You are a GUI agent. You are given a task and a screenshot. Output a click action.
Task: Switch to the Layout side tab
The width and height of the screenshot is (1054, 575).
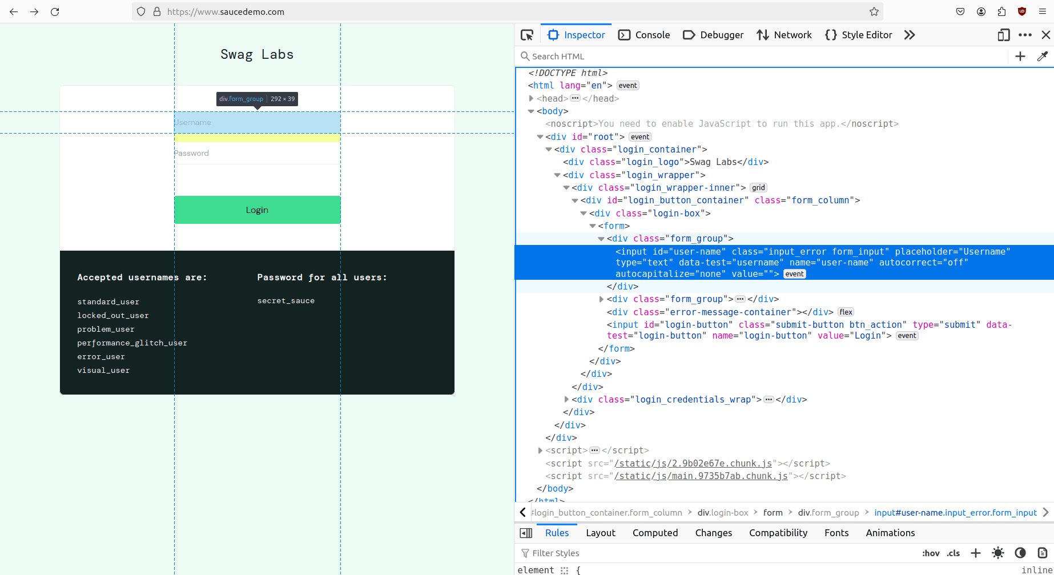tap(601, 533)
